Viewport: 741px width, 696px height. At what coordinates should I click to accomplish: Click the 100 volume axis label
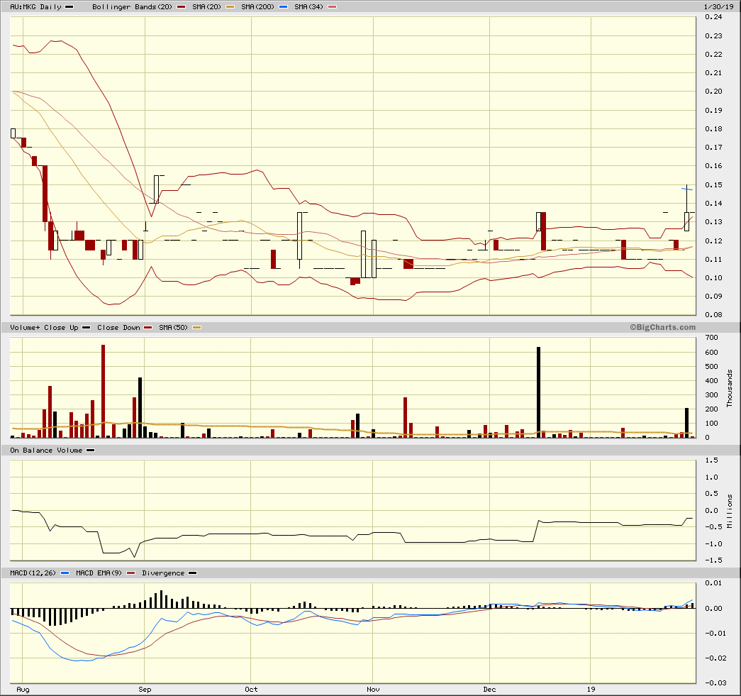click(x=711, y=423)
